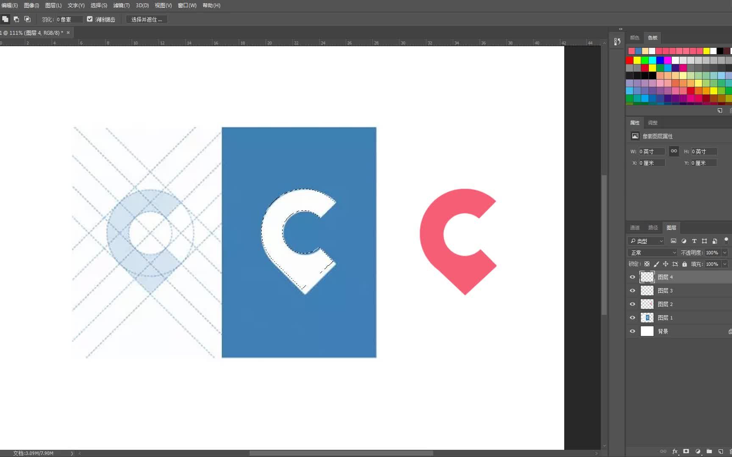Hide the 背景 layer eye icon

coord(632,331)
